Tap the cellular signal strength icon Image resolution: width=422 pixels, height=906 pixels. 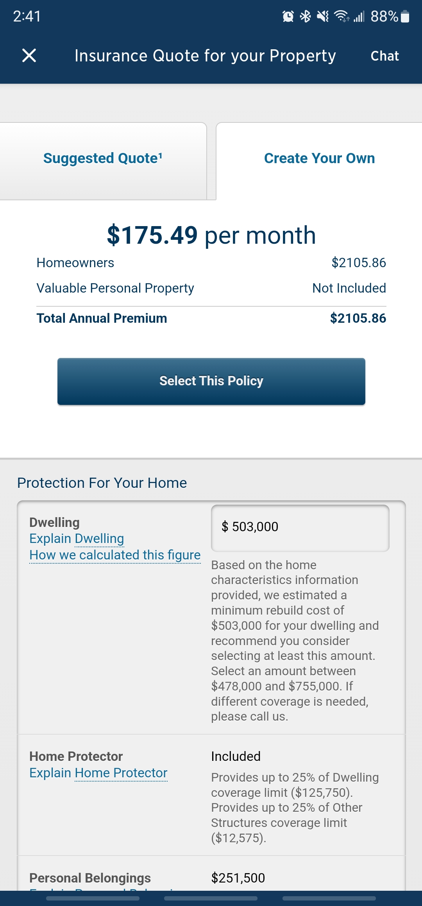pos(359,16)
